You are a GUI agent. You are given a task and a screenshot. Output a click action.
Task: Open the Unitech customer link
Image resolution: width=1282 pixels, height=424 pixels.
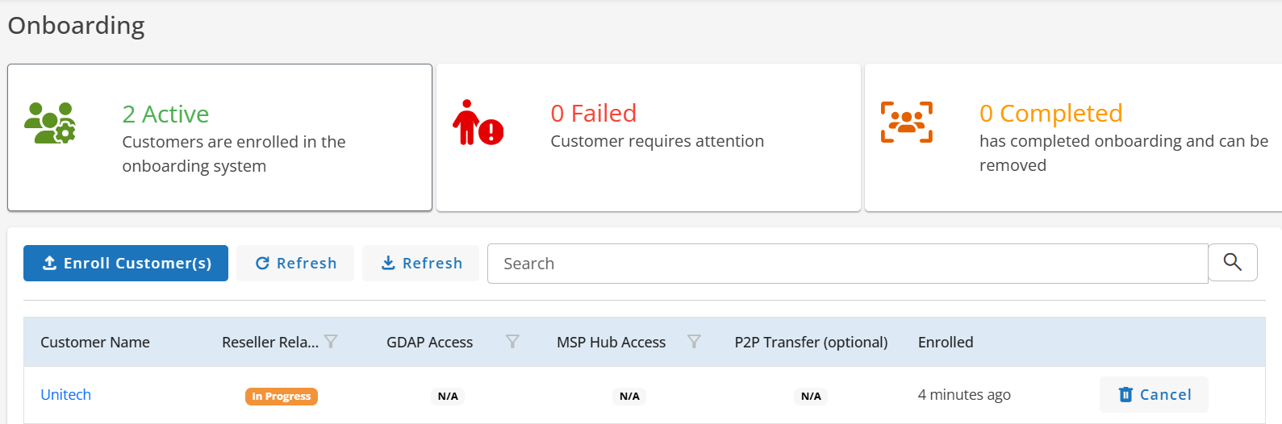click(65, 394)
